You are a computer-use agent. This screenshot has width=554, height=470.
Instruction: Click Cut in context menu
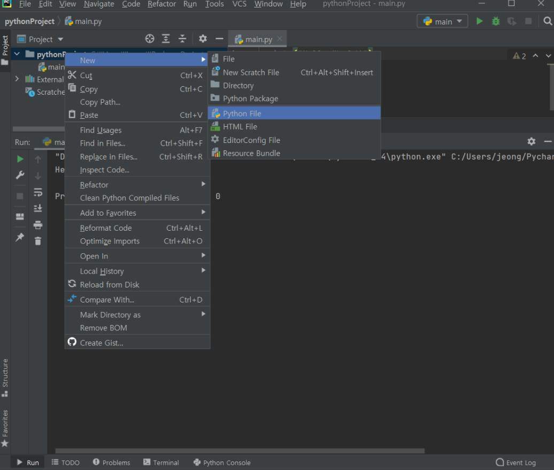[137, 75]
